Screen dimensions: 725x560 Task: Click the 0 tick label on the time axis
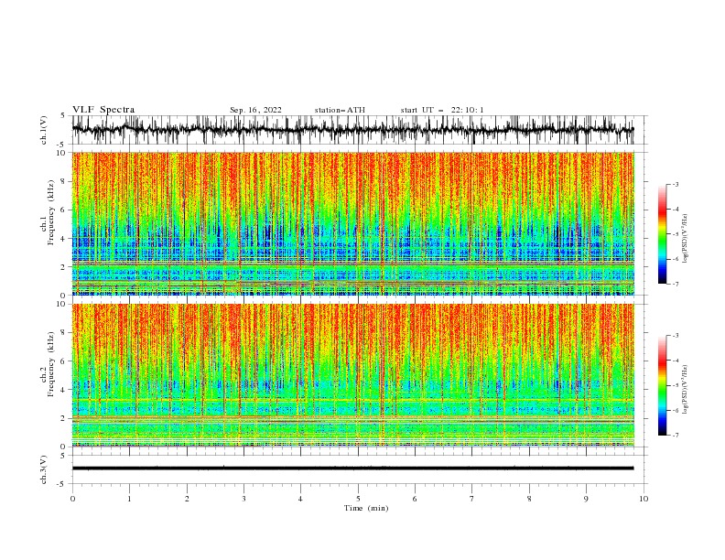pyautogui.click(x=72, y=499)
